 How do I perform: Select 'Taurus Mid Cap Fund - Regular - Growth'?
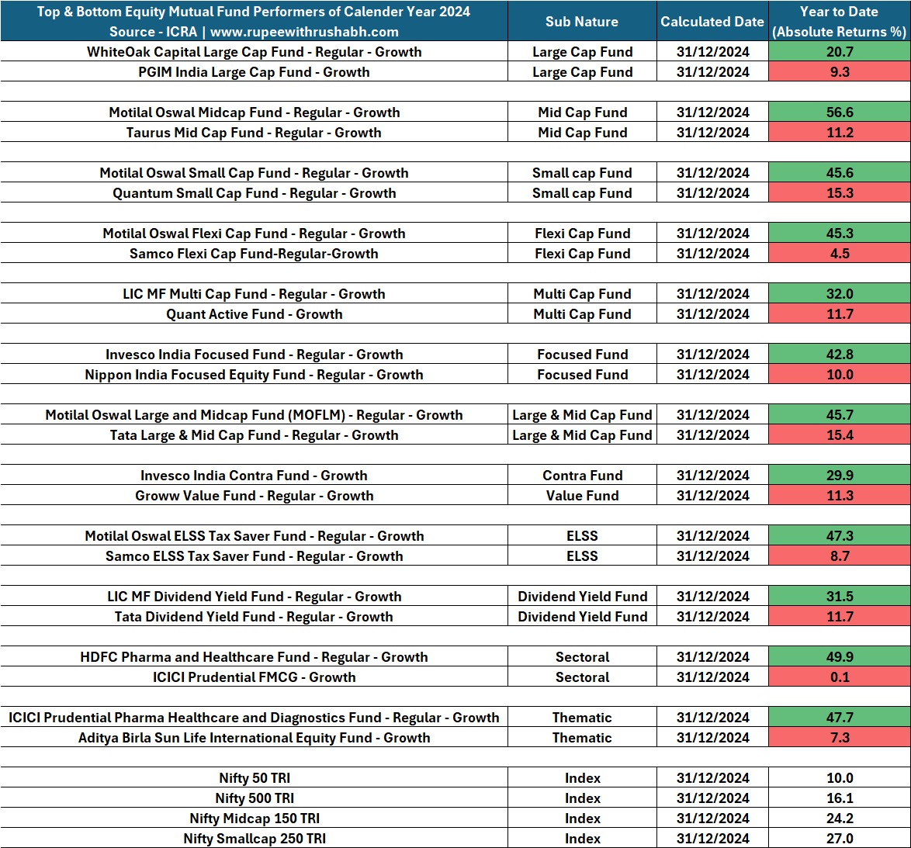coord(254,133)
